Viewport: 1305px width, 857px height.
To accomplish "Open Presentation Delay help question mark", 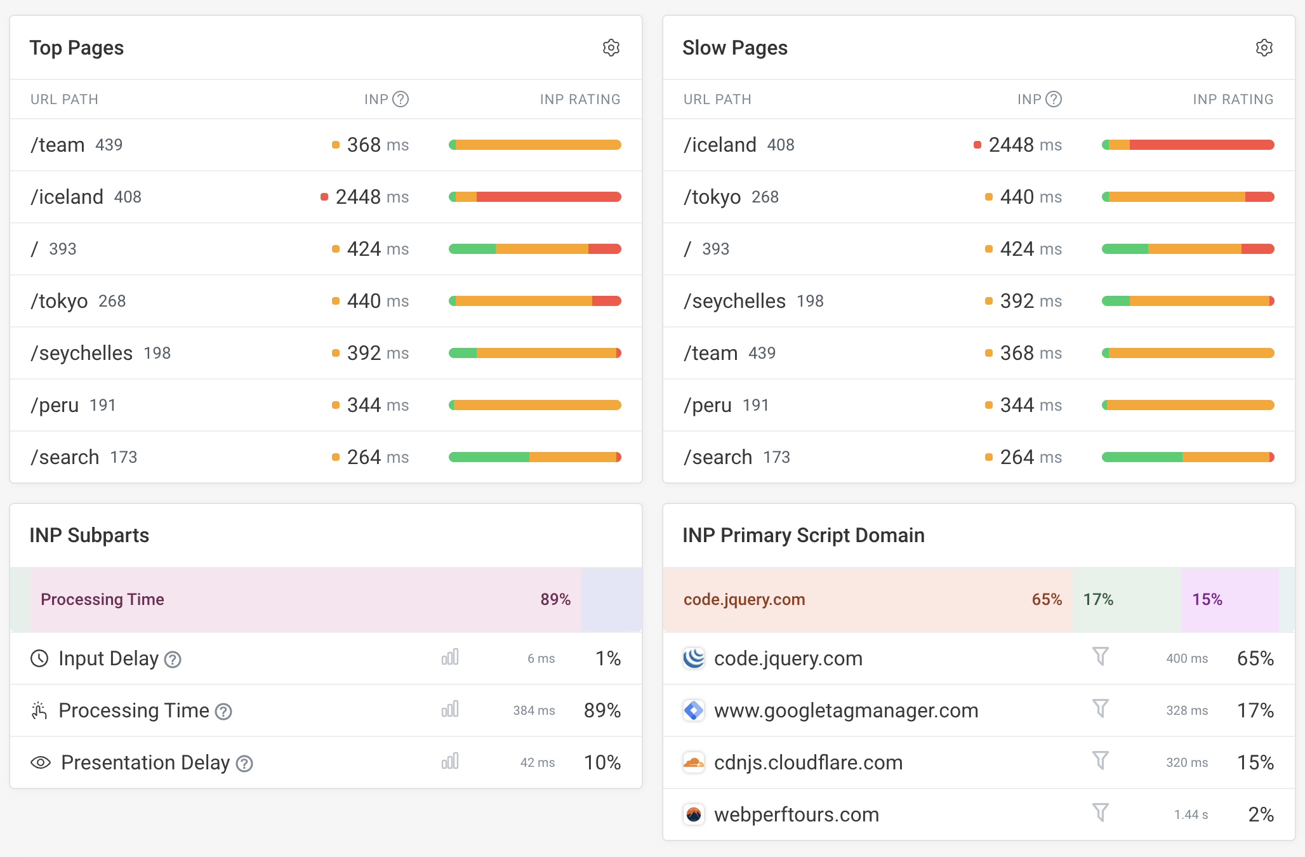I will 244,764.
